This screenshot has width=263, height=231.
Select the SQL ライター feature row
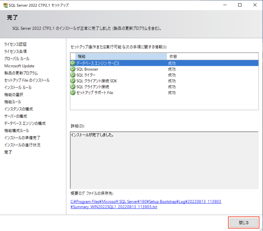click(x=164, y=75)
